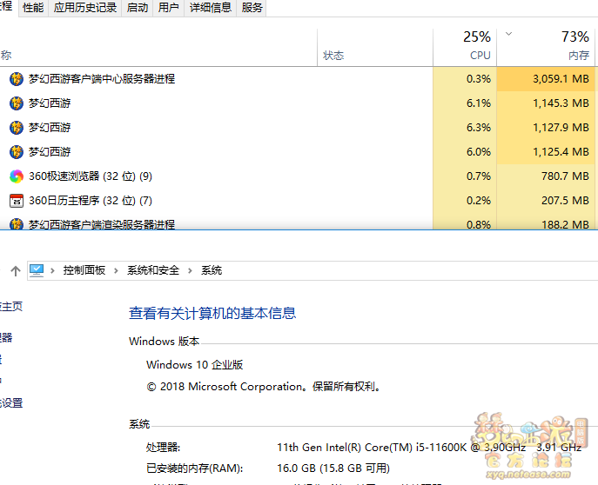This screenshot has width=598, height=485.
Task: Switch to the 详细信息 tab
Action: 211,8
